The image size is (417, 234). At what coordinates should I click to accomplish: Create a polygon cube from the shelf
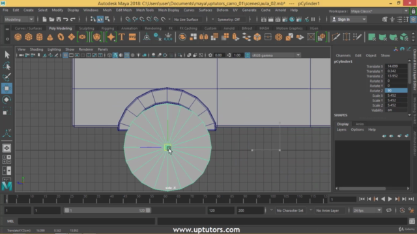pos(29,37)
